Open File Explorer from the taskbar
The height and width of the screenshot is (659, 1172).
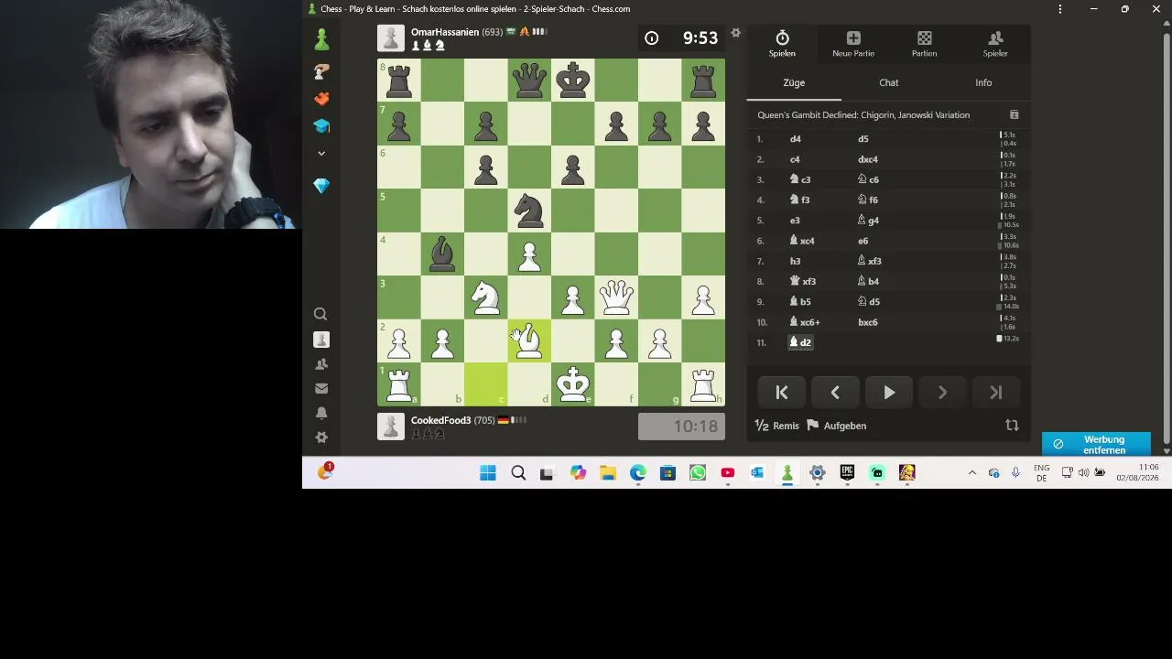coord(608,473)
